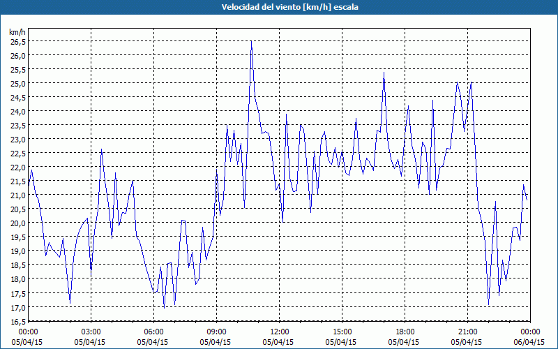Click the '26,5' y-axis value

18,42
